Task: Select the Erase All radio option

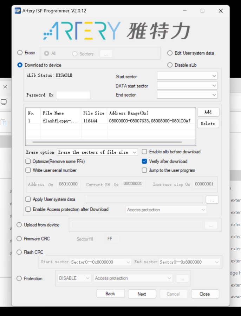Action: click(47, 53)
